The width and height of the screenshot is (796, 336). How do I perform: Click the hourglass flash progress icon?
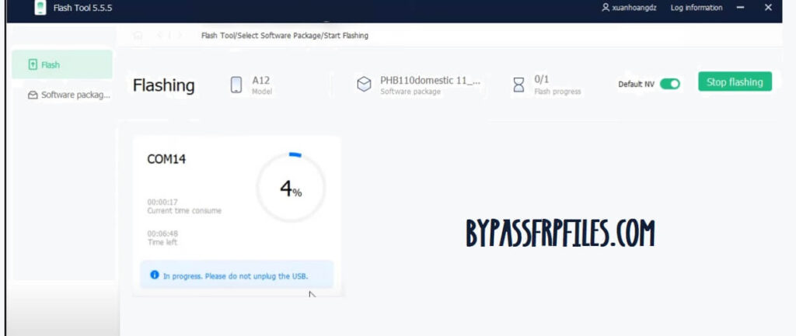[518, 85]
